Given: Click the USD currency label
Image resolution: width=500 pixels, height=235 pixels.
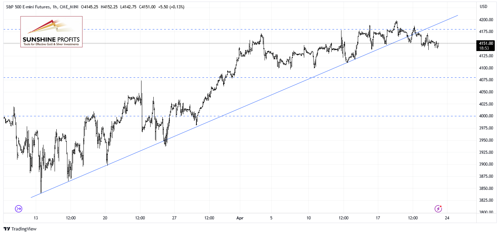Looking at the screenshot, I should pos(483,7).
